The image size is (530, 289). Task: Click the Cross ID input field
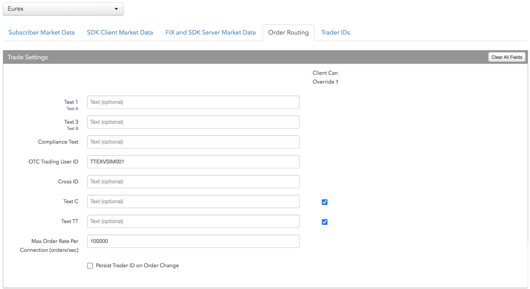(193, 182)
